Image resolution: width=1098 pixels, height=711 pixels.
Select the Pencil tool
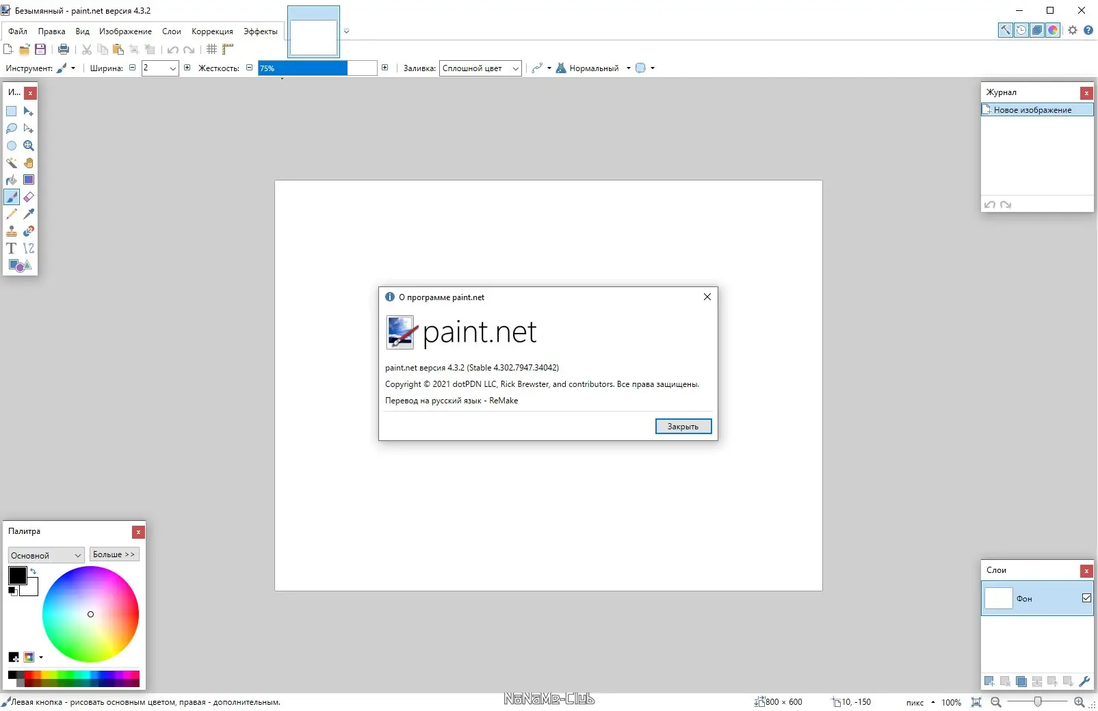tap(12, 214)
